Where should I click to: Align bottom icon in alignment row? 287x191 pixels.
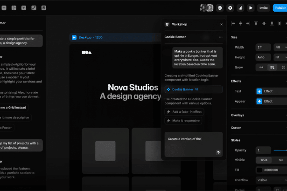coord(272,23)
